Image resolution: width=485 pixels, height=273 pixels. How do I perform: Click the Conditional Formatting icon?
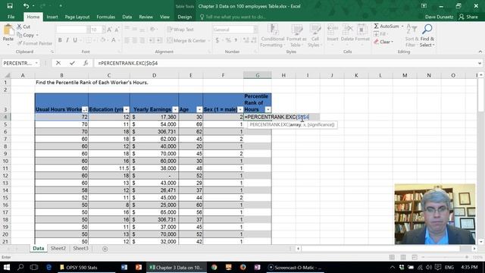[273, 30]
